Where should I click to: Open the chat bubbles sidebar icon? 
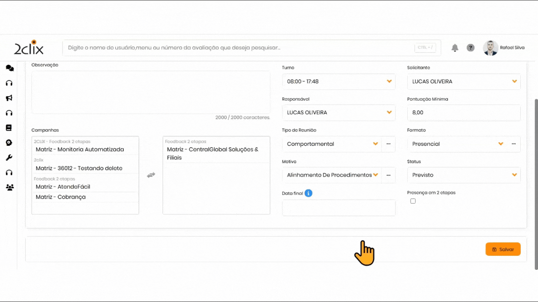(9, 68)
